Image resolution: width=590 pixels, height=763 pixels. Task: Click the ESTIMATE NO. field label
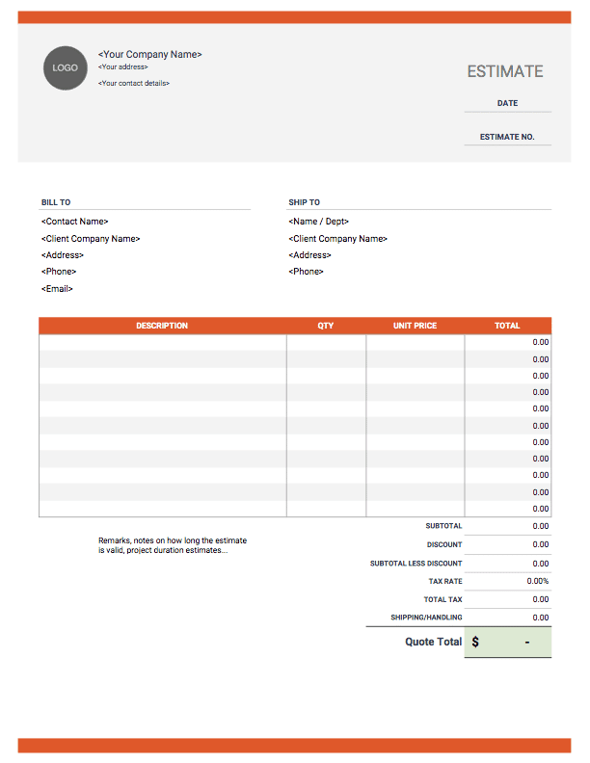(507, 138)
